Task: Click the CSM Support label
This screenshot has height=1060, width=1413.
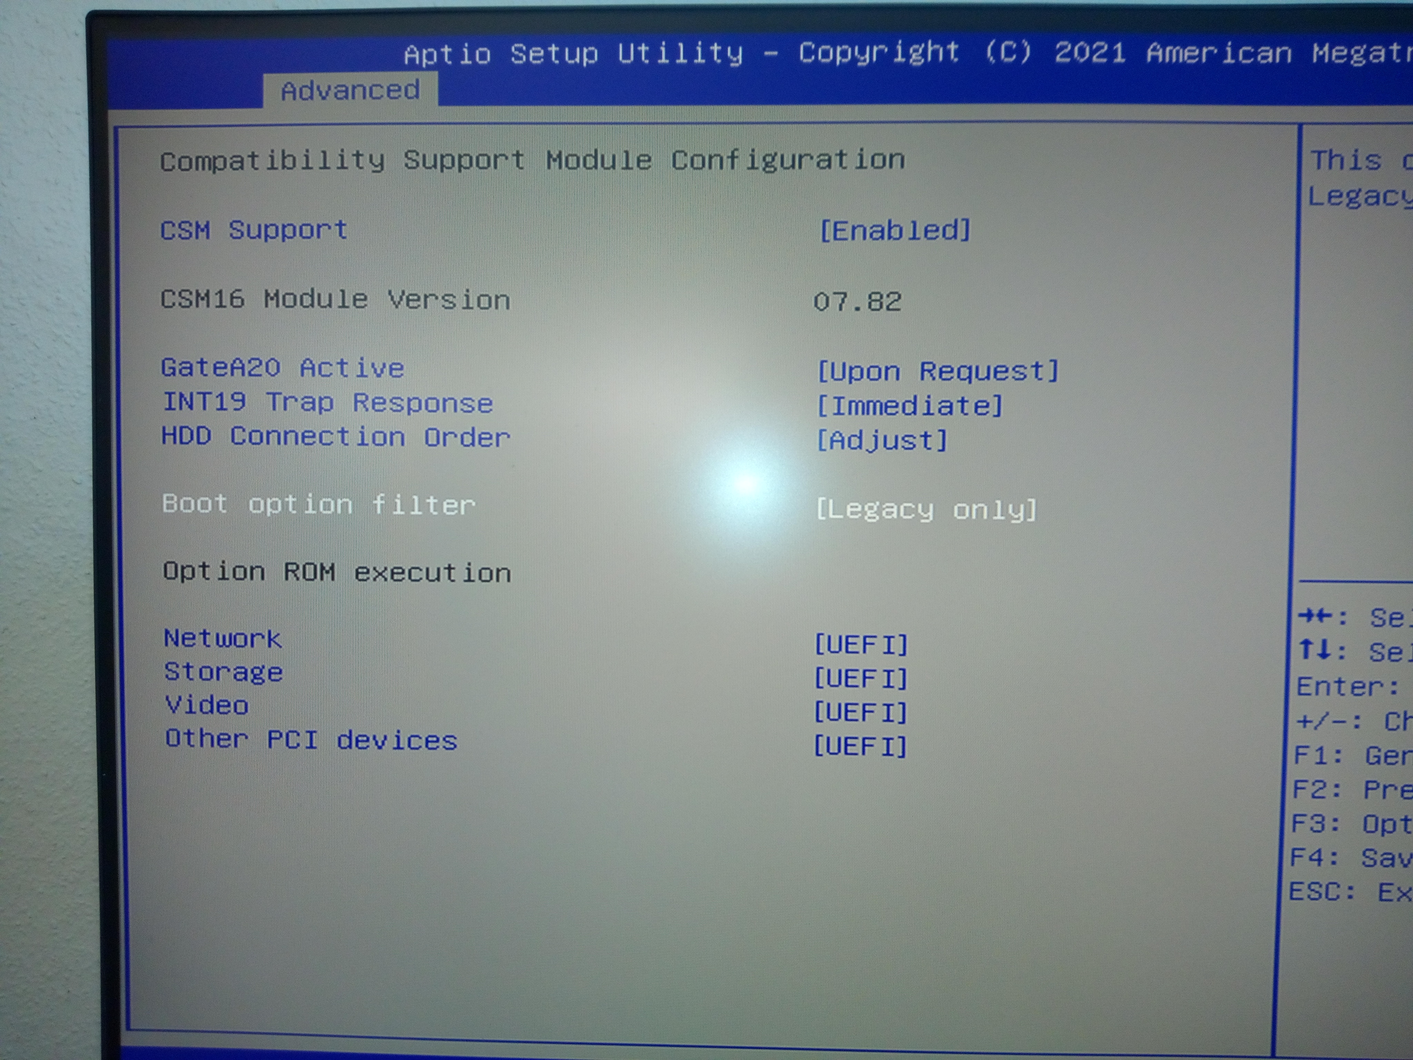Action: (x=254, y=230)
